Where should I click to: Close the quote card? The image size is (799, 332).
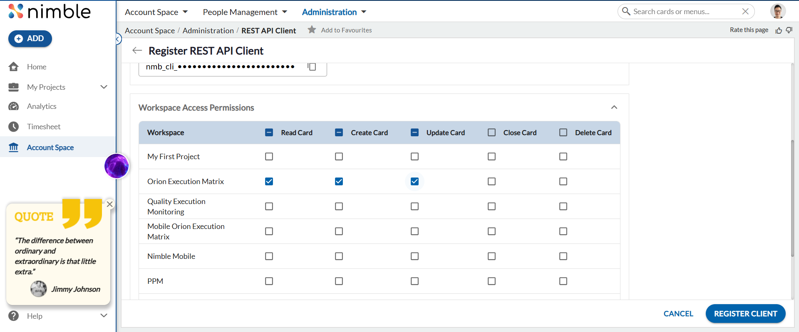(110, 204)
